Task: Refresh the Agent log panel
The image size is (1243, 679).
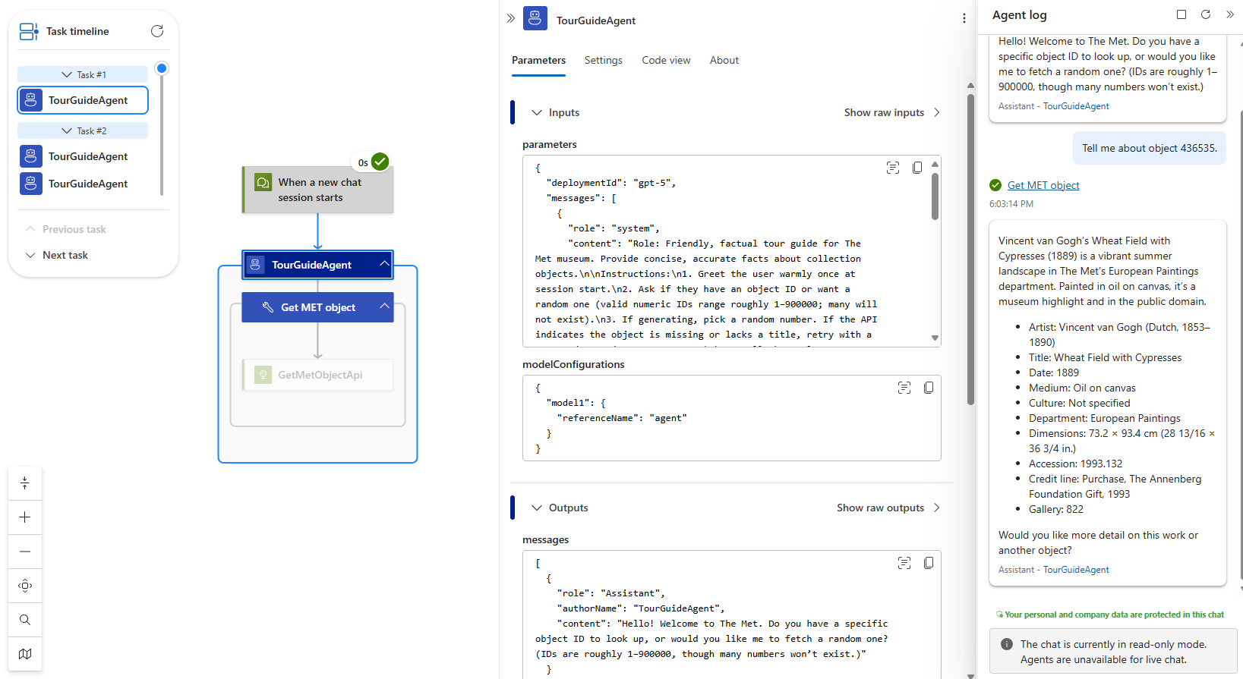Action: tap(1205, 14)
